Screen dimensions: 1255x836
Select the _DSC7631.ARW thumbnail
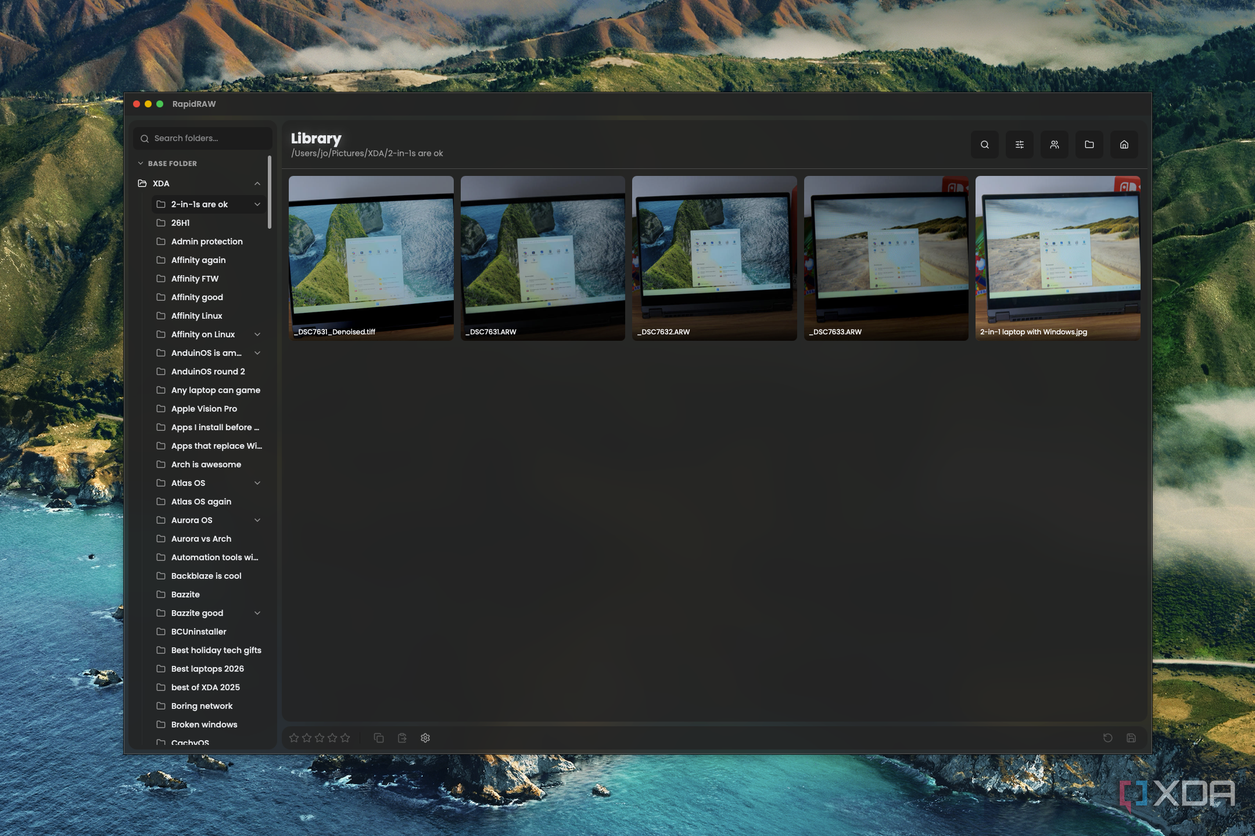pyautogui.click(x=543, y=258)
